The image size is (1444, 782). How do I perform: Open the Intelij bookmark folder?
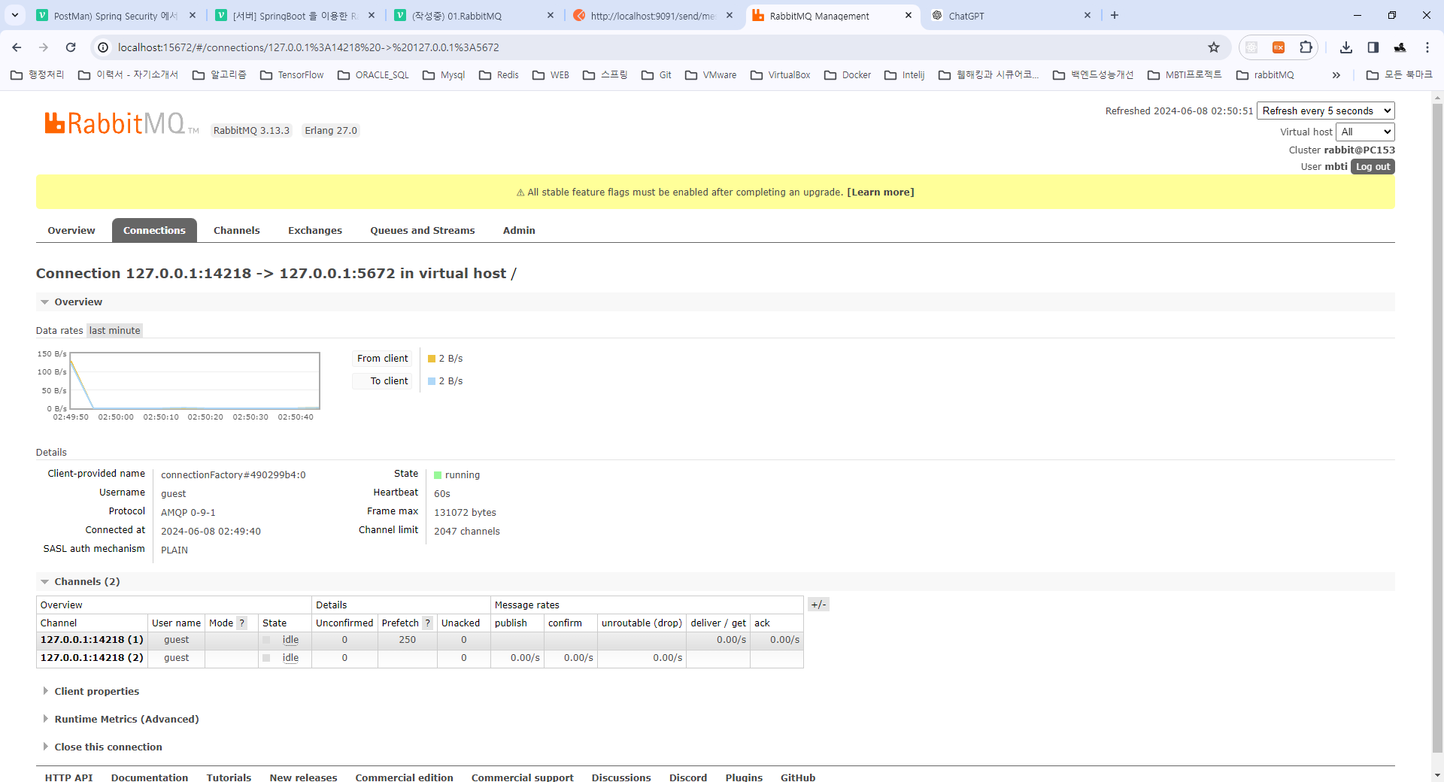[x=905, y=75]
